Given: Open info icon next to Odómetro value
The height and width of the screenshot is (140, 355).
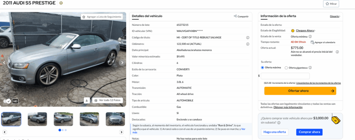Looking at the screenshot, I should [248, 44].
